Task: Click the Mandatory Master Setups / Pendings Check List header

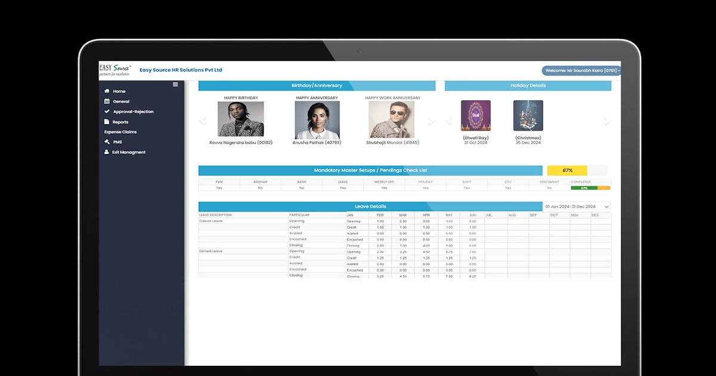Action: [371, 171]
